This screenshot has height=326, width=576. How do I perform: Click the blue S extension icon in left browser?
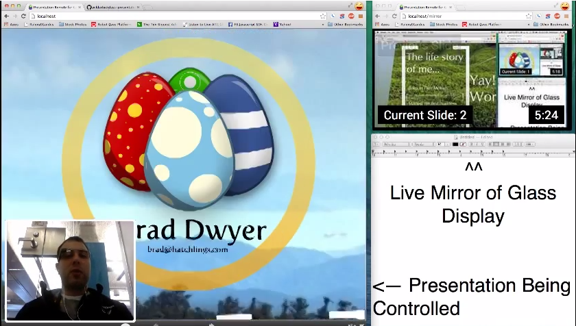(342, 16)
